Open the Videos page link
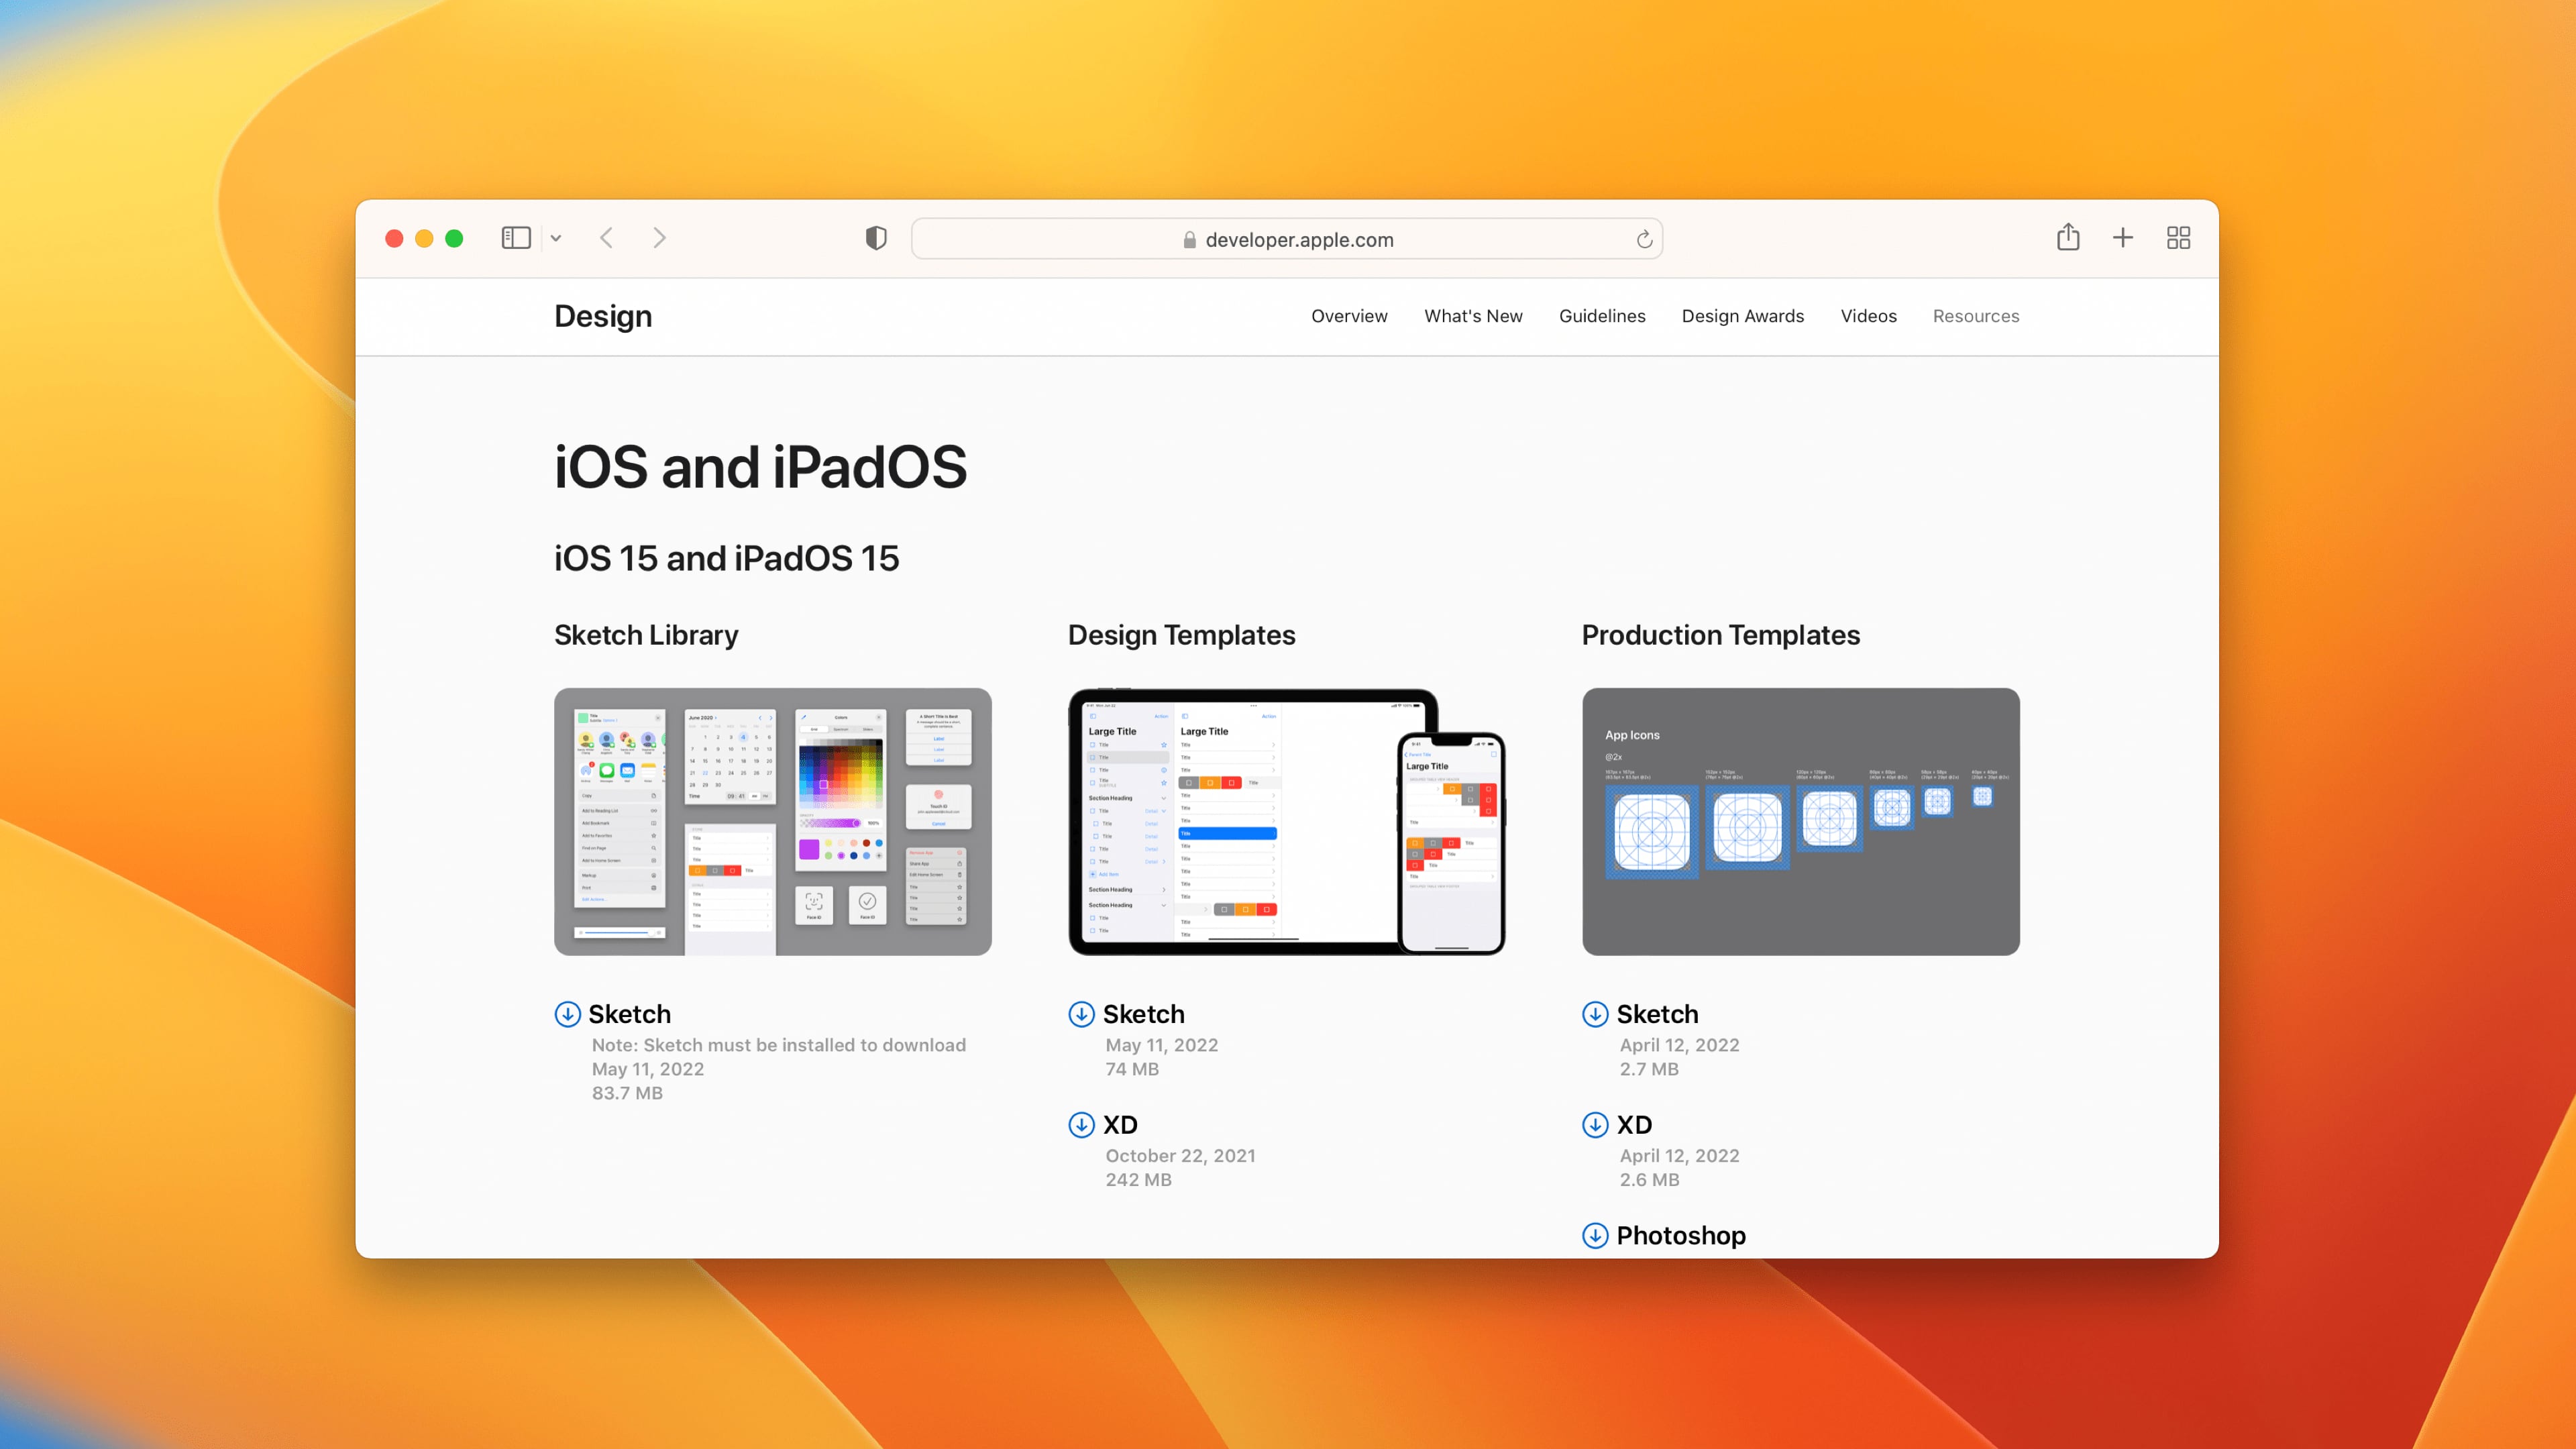 [1869, 316]
